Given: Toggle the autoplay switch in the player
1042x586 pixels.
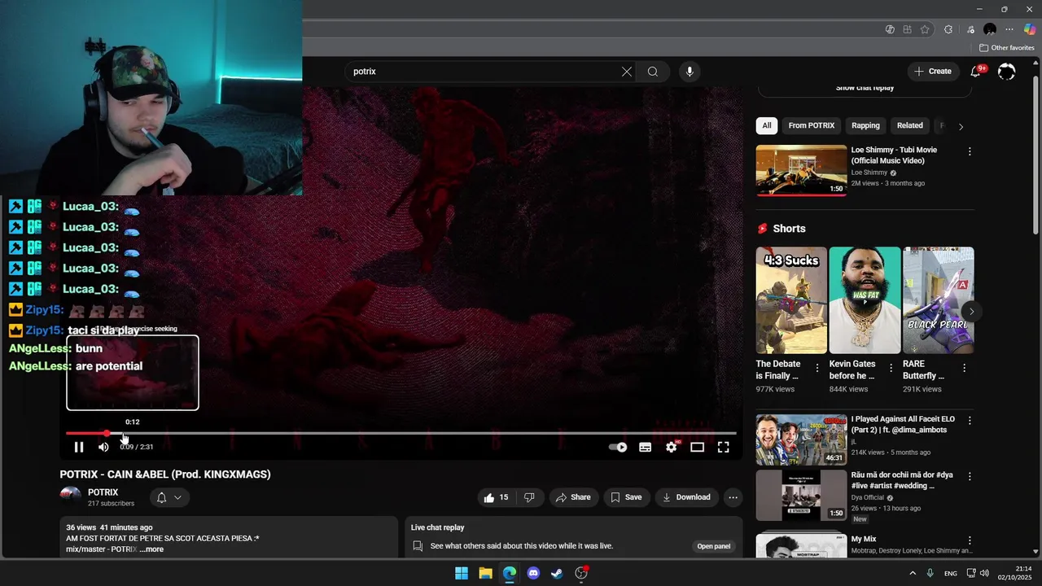Looking at the screenshot, I should pyautogui.click(x=618, y=447).
